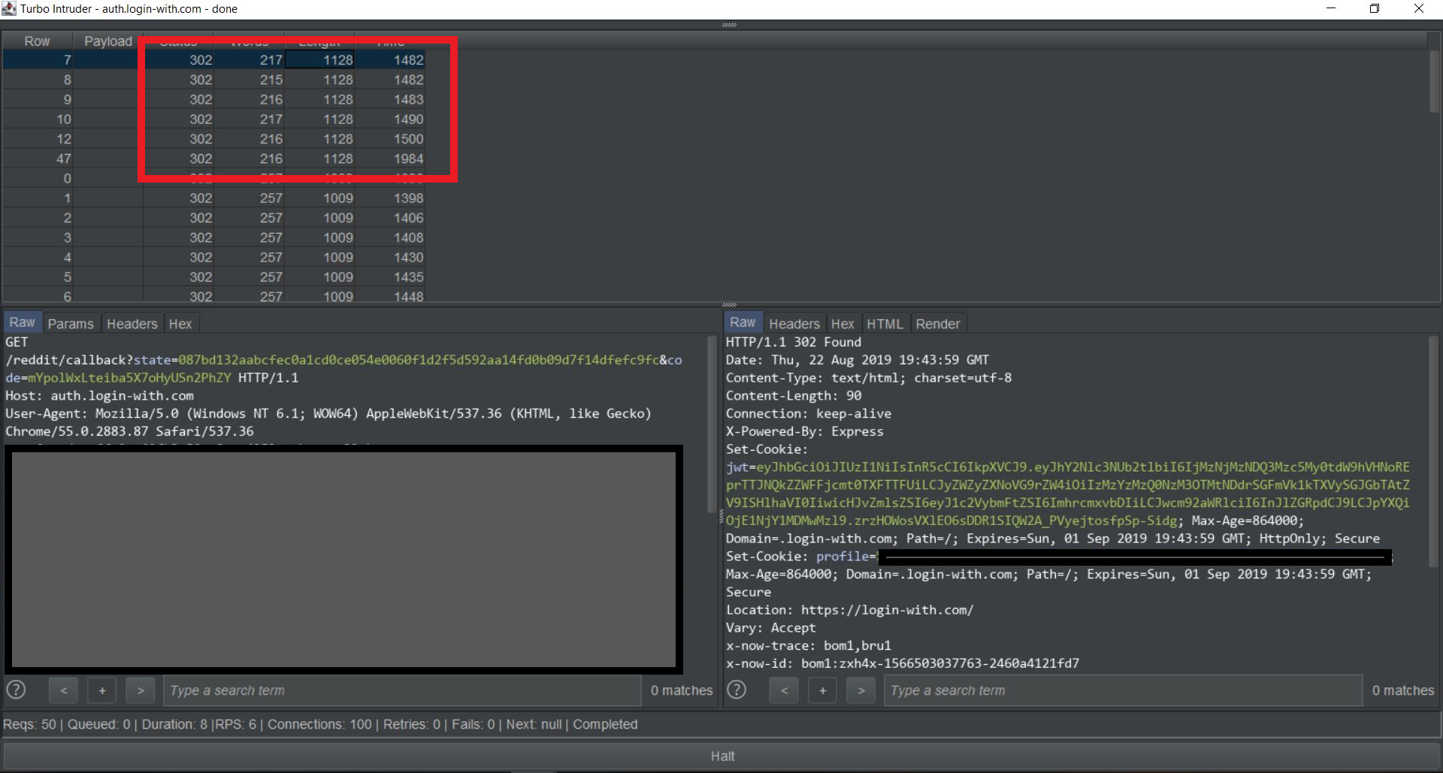
Task: Select result row 7 in the table
Action: [x=213, y=60]
